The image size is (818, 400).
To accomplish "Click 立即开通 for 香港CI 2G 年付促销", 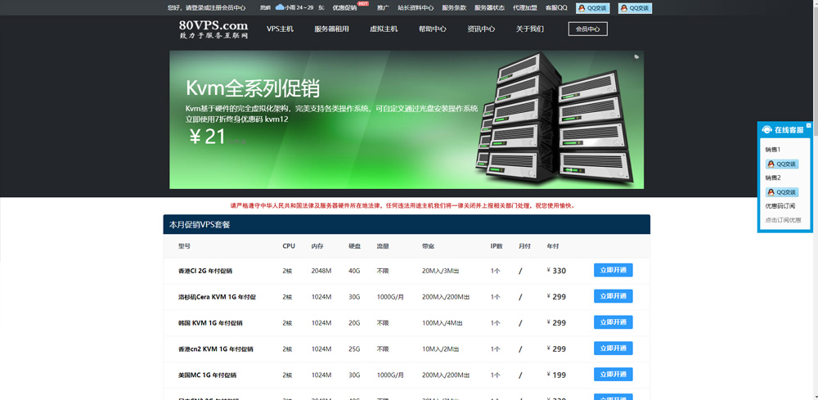I will point(613,271).
